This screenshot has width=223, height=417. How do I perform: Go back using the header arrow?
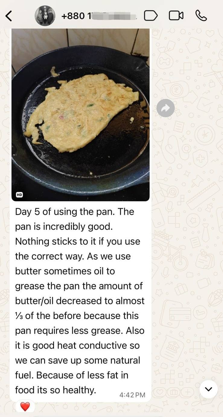coord(9,16)
